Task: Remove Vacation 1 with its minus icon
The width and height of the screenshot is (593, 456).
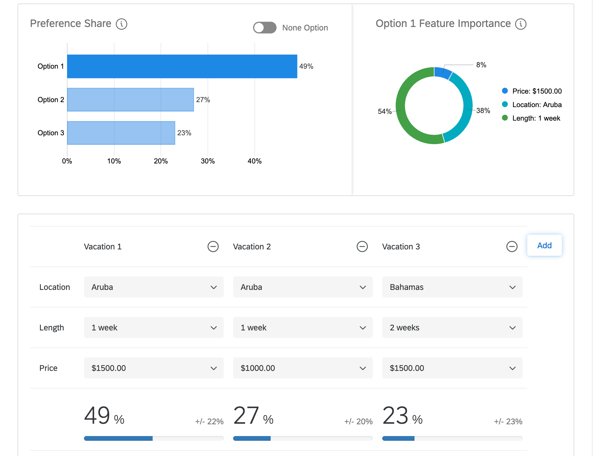Action: point(213,246)
